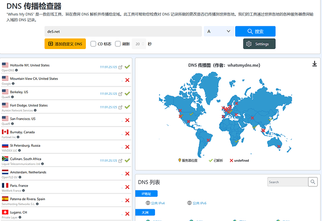Select the IP地址 tab in DNS list
The height and width of the screenshot is (221, 322).
click(147, 193)
